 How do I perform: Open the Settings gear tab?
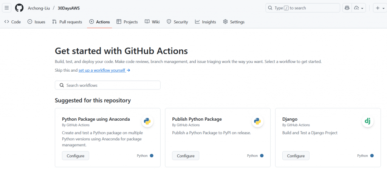[x=234, y=22]
